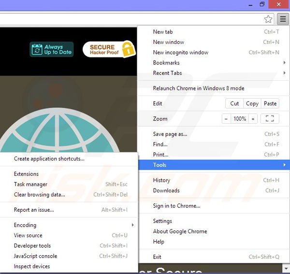This screenshot has width=290, height=274.
Task: Open a New tab from the menu
Action: (x=214, y=32)
